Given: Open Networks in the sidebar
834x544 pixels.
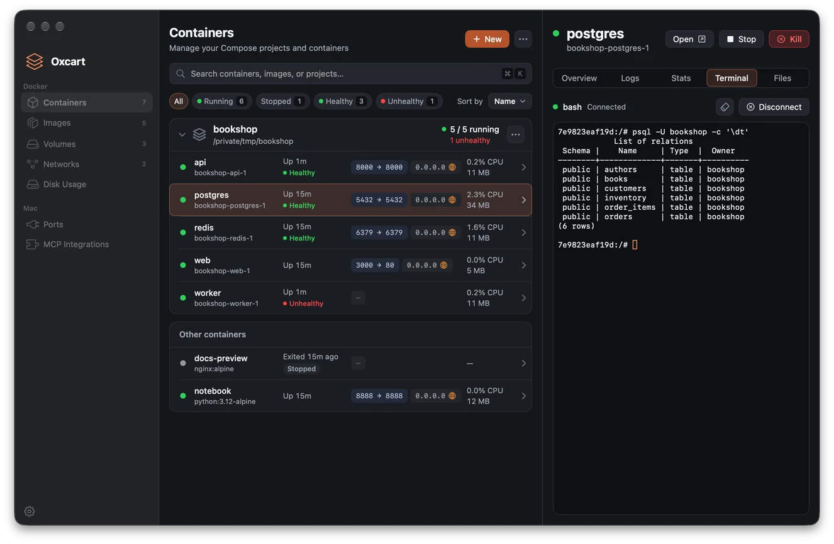Looking at the screenshot, I should 87,164.
